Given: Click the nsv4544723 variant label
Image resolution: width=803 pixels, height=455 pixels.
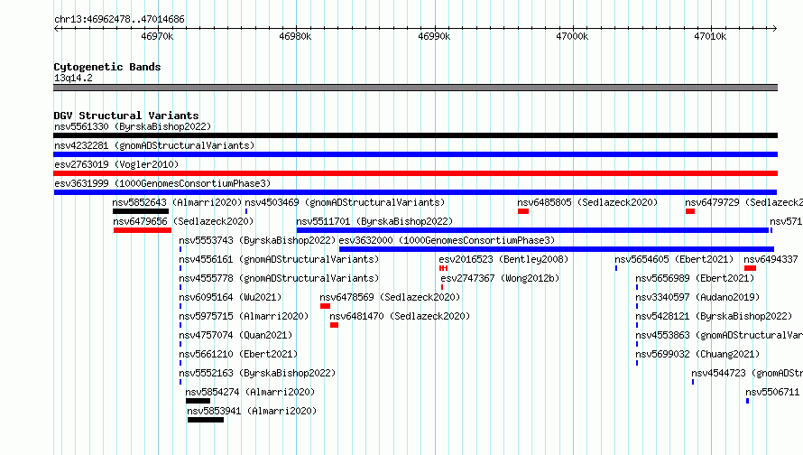Looking at the screenshot, I should 747,373.
